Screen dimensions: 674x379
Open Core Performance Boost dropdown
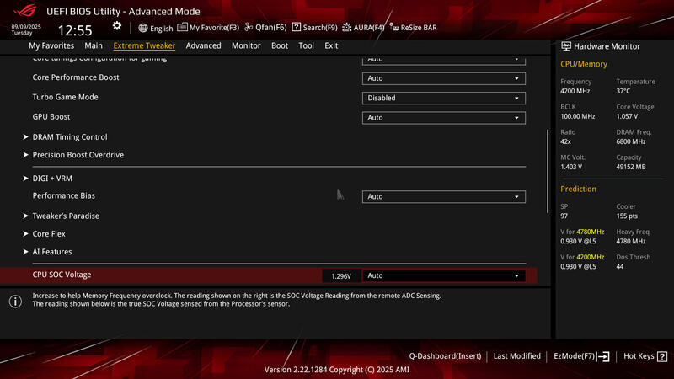coord(444,78)
